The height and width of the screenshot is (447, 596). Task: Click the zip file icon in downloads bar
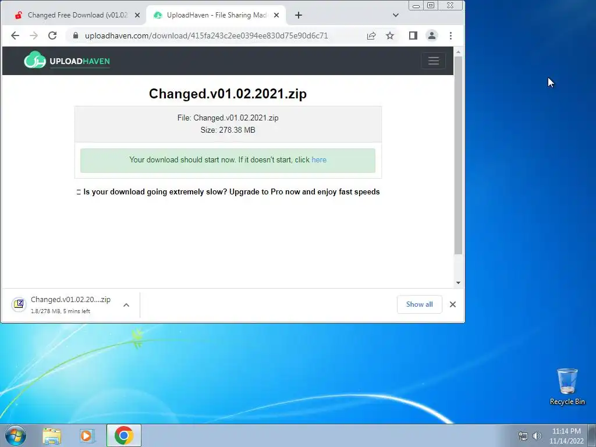(x=19, y=304)
